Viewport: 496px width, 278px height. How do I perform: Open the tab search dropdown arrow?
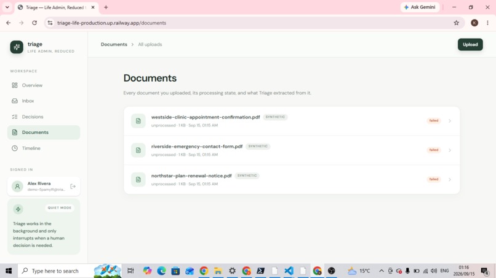click(x=7, y=7)
